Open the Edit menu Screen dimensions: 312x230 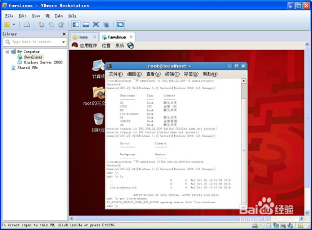pyautogui.click(x=22, y=16)
